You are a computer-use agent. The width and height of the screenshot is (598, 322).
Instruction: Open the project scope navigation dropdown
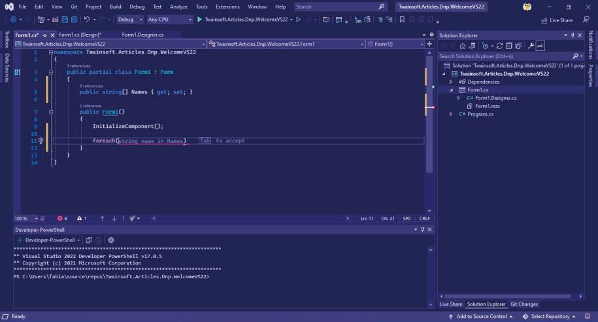[110, 44]
